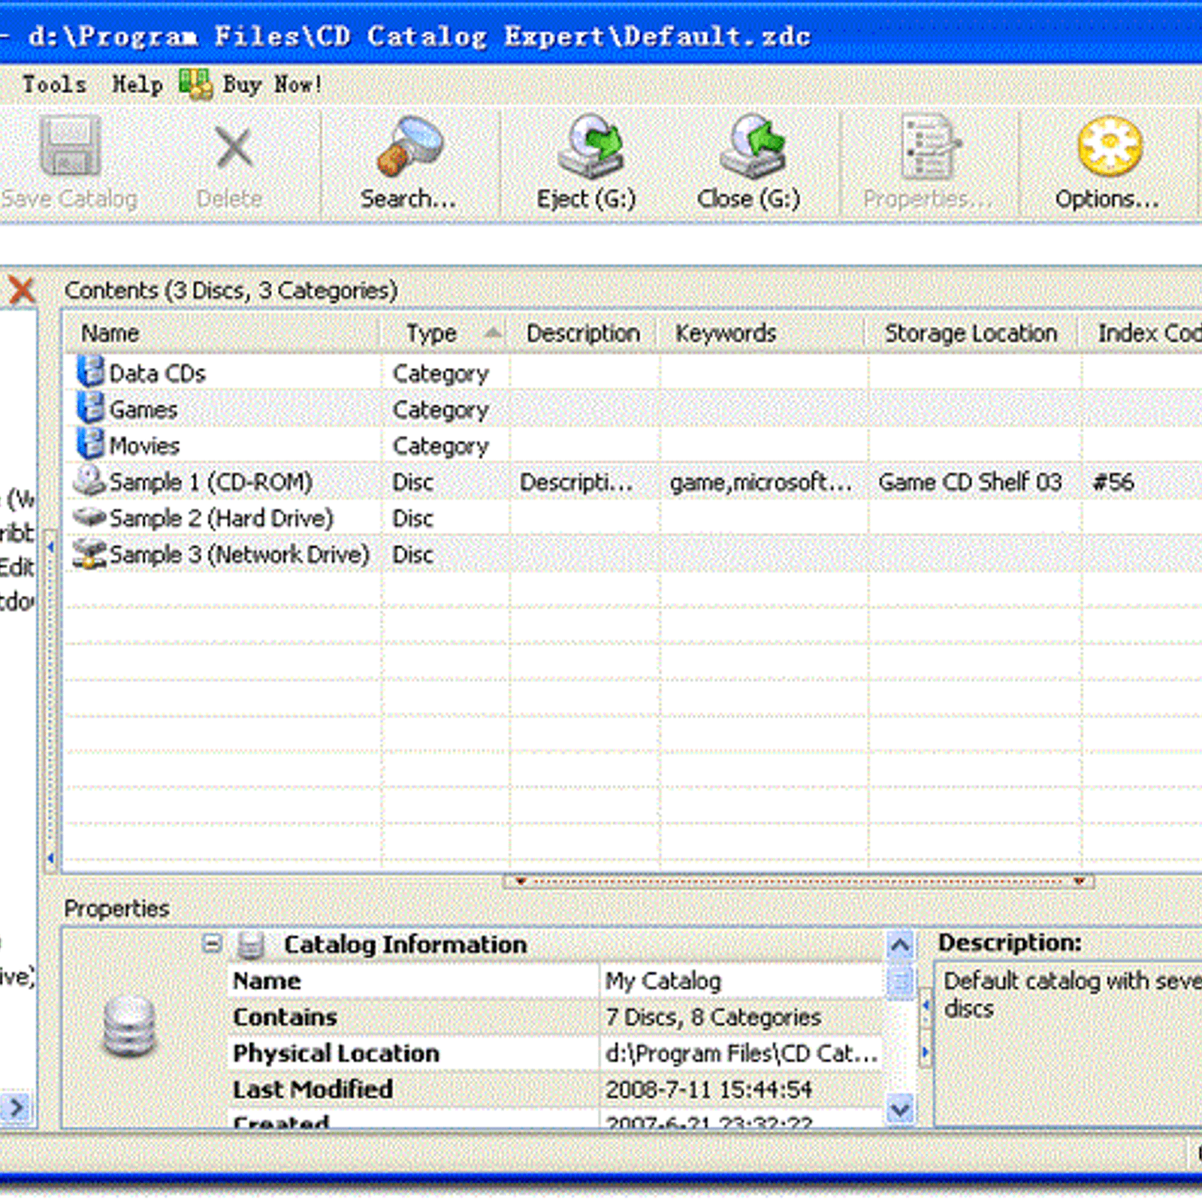Click the Properties toolbar icon
Viewport: 1202px width, 1202px height.
929,146
